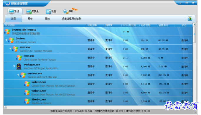
Task: Select the winlogon.exe process name
Action: [32, 65]
